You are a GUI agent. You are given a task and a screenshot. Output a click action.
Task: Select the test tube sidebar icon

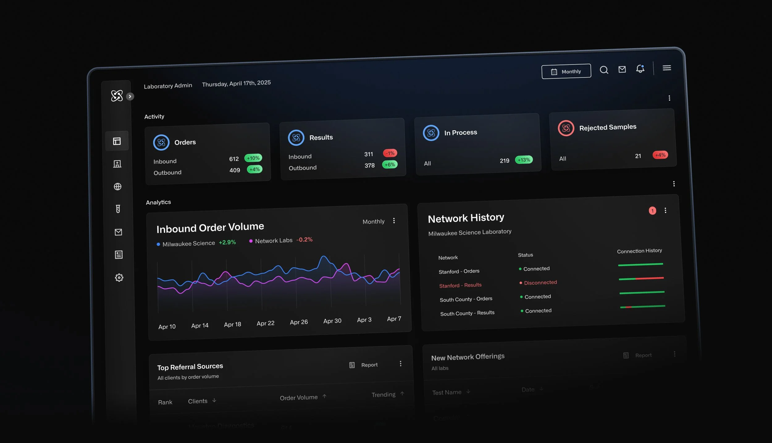coord(118,209)
